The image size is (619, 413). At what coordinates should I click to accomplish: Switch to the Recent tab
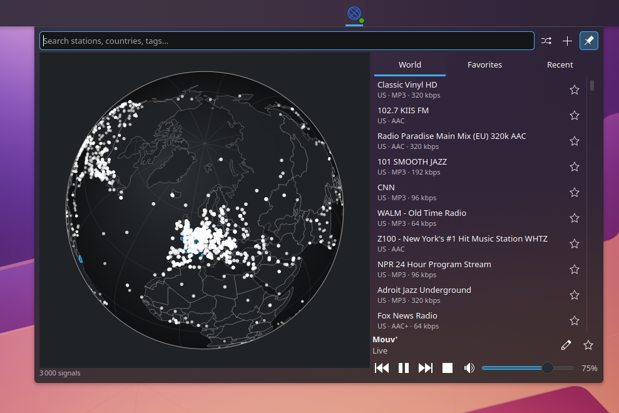[560, 64]
